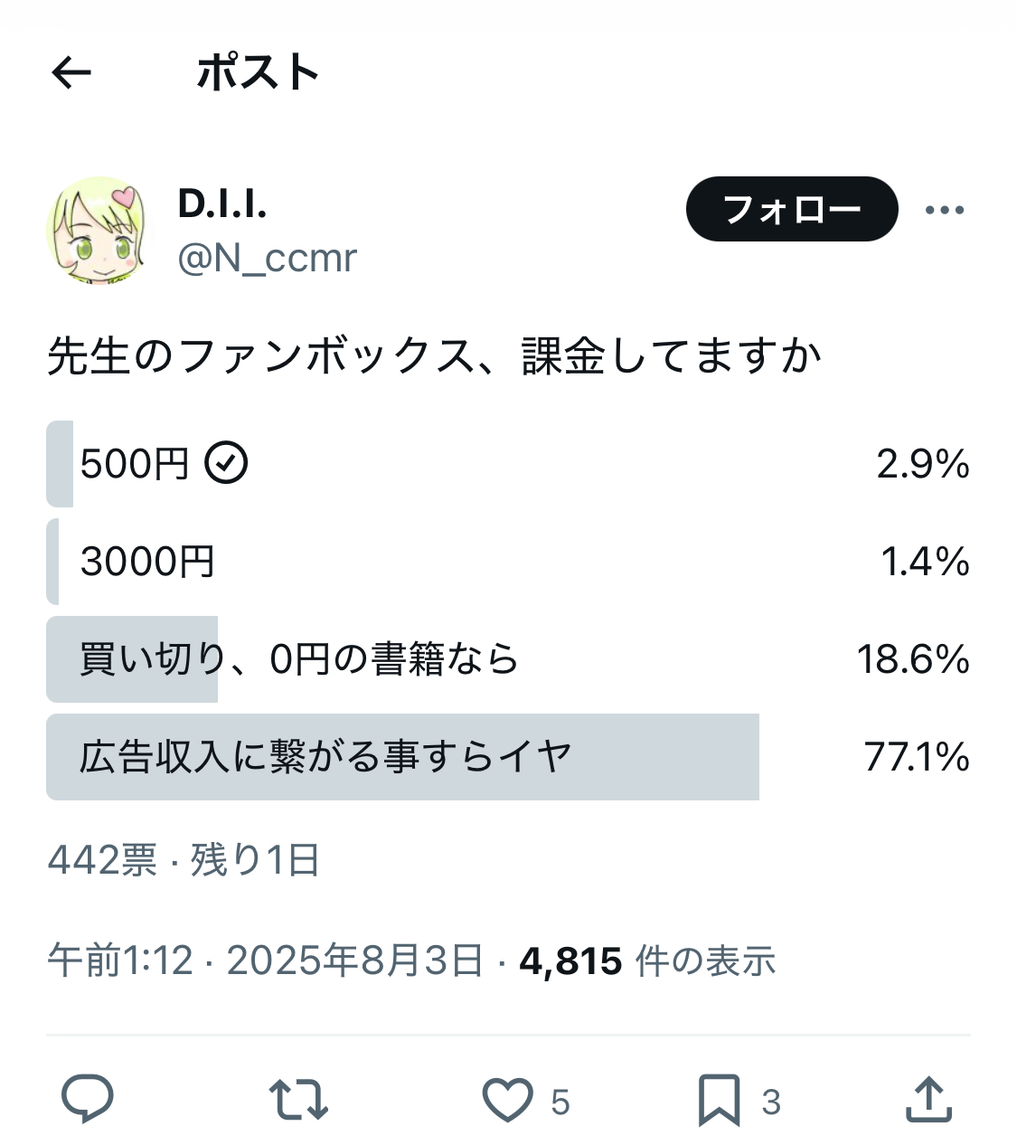Tap the repost arrows icon

coord(297,1100)
